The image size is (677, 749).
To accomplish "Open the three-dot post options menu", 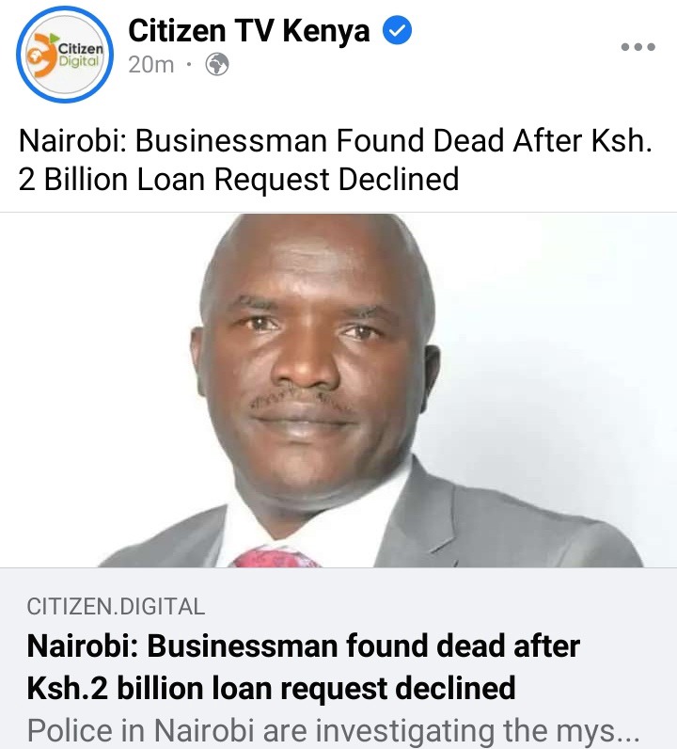I will click(x=638, y=47).
